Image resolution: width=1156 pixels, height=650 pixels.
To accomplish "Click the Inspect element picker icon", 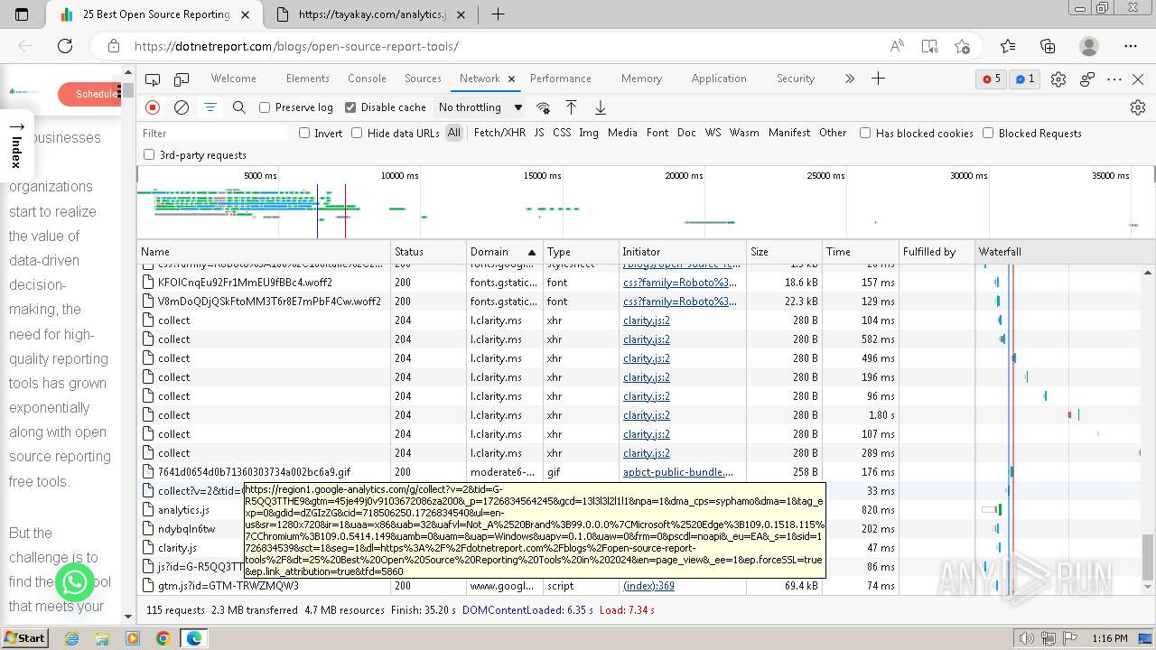I will (x=153, y=79).
